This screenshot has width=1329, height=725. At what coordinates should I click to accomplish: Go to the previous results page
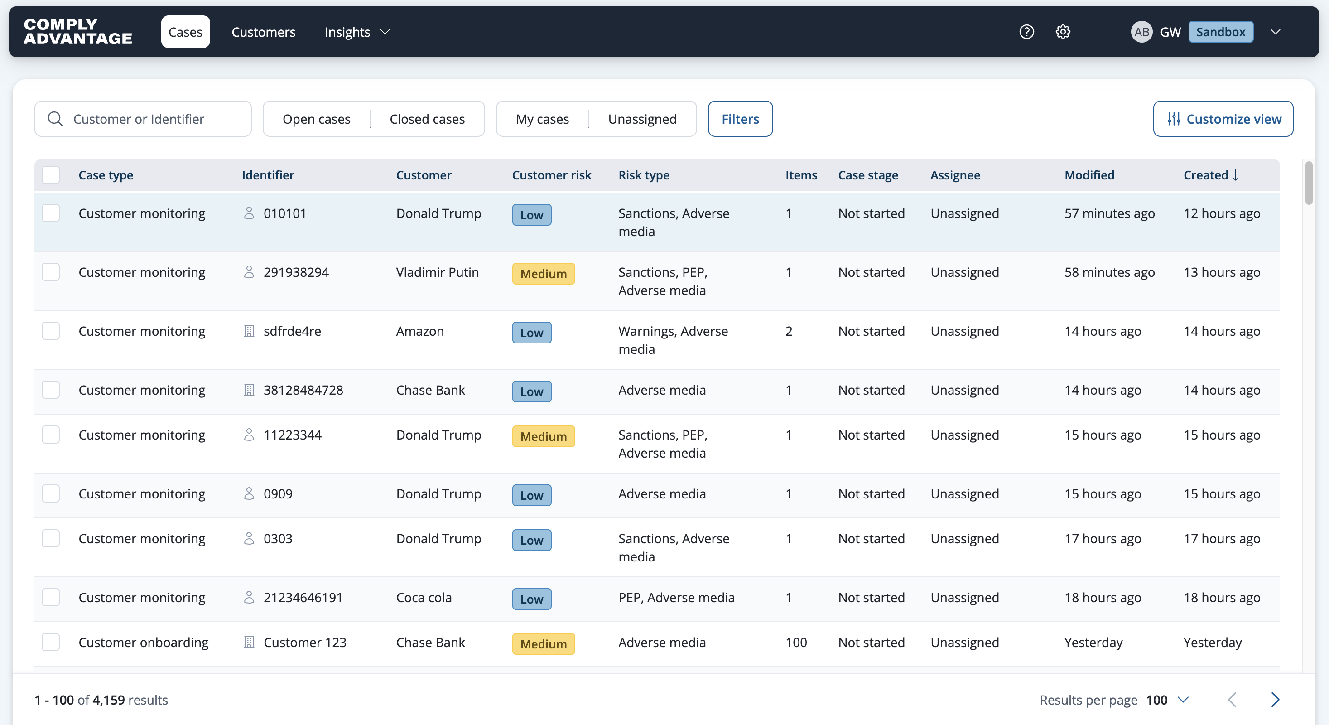[1233, 700]
